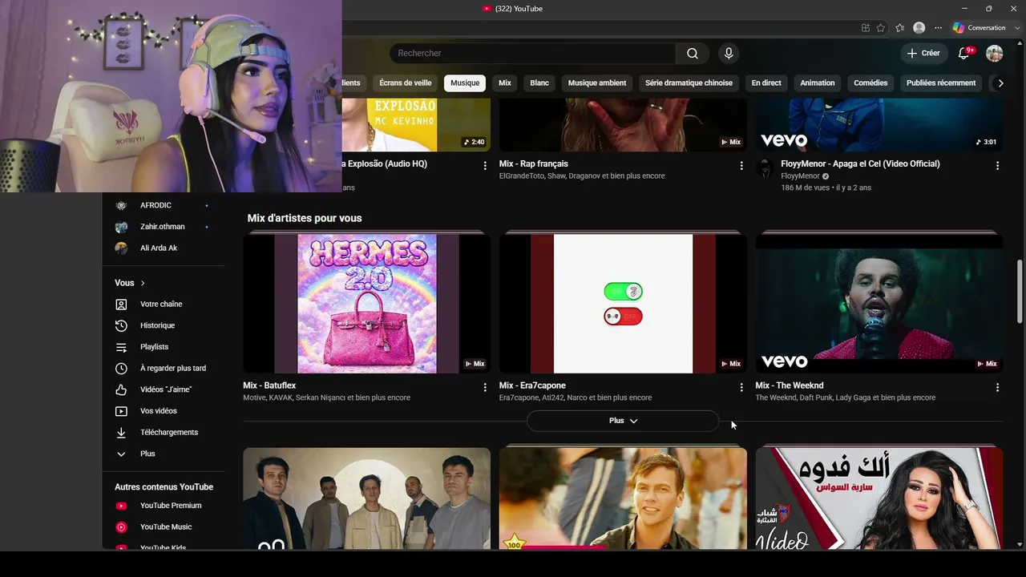Open the Vous section chevron
This screenshot has width=1026, height=577.
(x=143, y=283)
